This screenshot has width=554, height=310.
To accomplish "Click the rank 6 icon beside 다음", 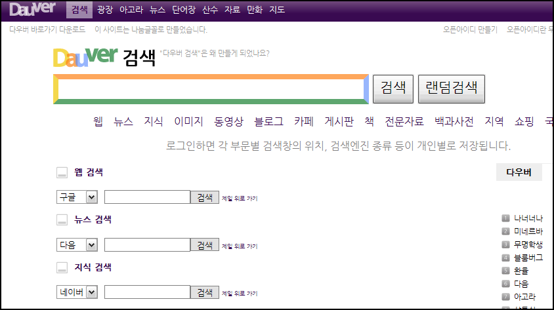I will point(505,284).
